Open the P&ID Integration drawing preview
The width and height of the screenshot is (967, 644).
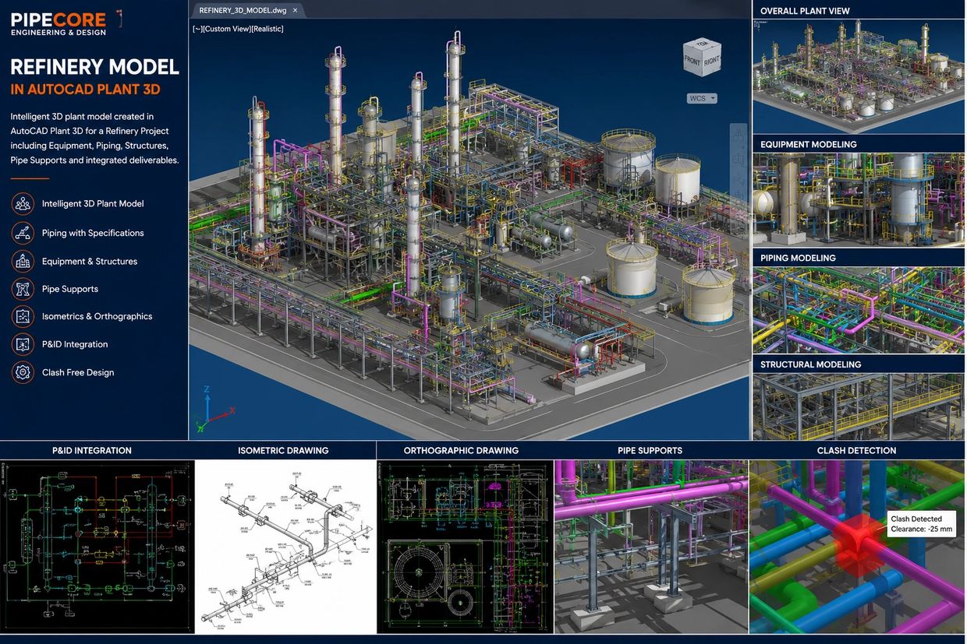coord(97,546)
